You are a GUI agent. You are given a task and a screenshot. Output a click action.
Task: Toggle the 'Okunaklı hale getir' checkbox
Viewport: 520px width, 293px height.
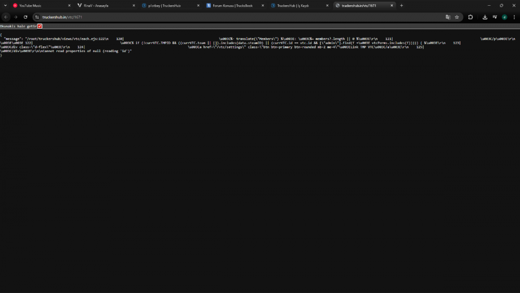click(40, 26)
